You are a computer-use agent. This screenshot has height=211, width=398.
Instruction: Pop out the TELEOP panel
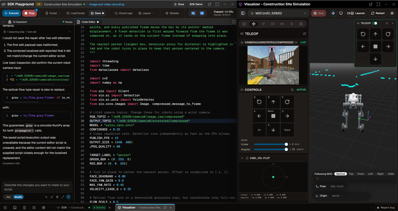click(x=304, y=34)
